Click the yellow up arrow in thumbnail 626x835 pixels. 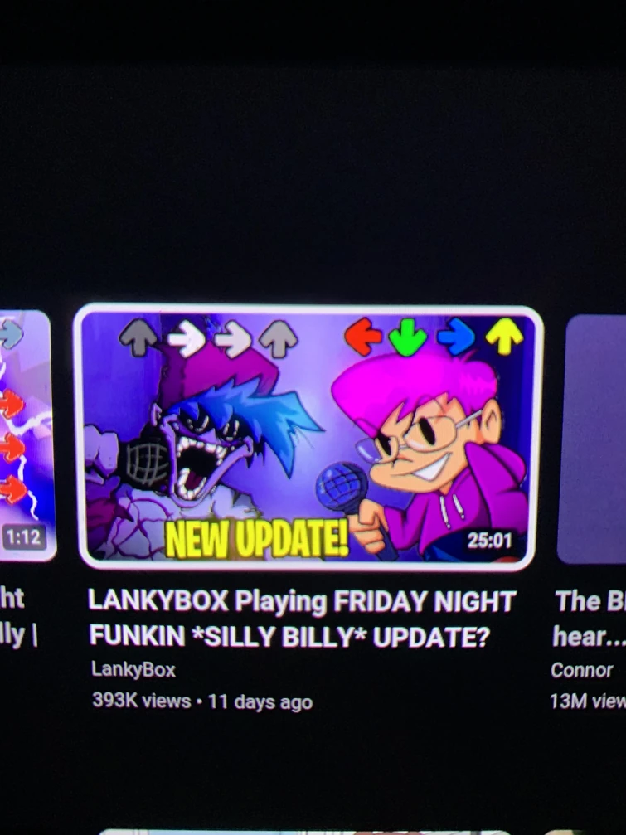click(x=504, y=336)
